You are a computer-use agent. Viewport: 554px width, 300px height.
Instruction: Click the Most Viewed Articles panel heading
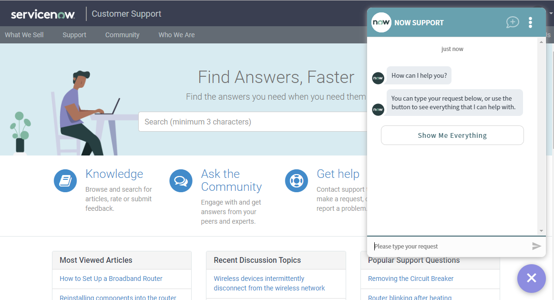coord(96,260)
